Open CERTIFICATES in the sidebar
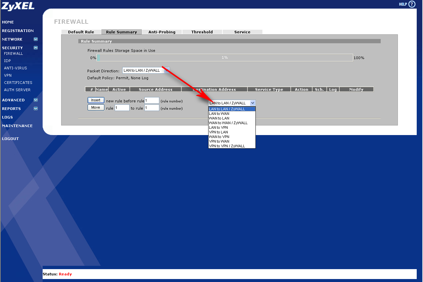Image resolution: width=423 pixels, height=282 pixels. click(18, 83)
